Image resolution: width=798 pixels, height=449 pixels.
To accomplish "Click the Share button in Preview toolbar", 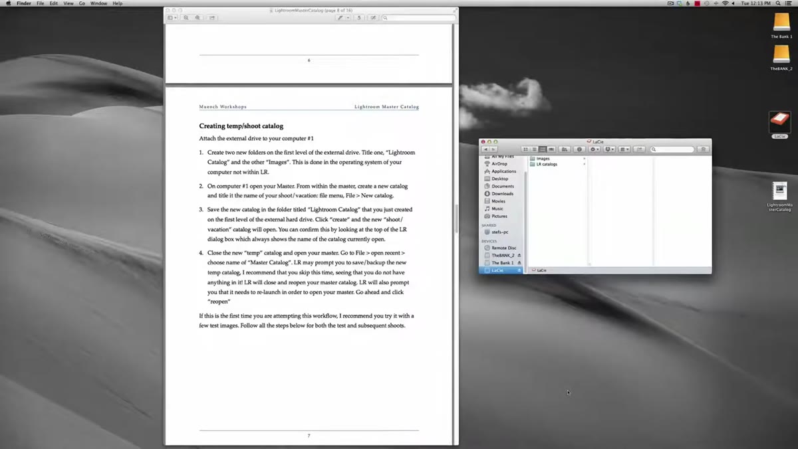I will [212, 18].
